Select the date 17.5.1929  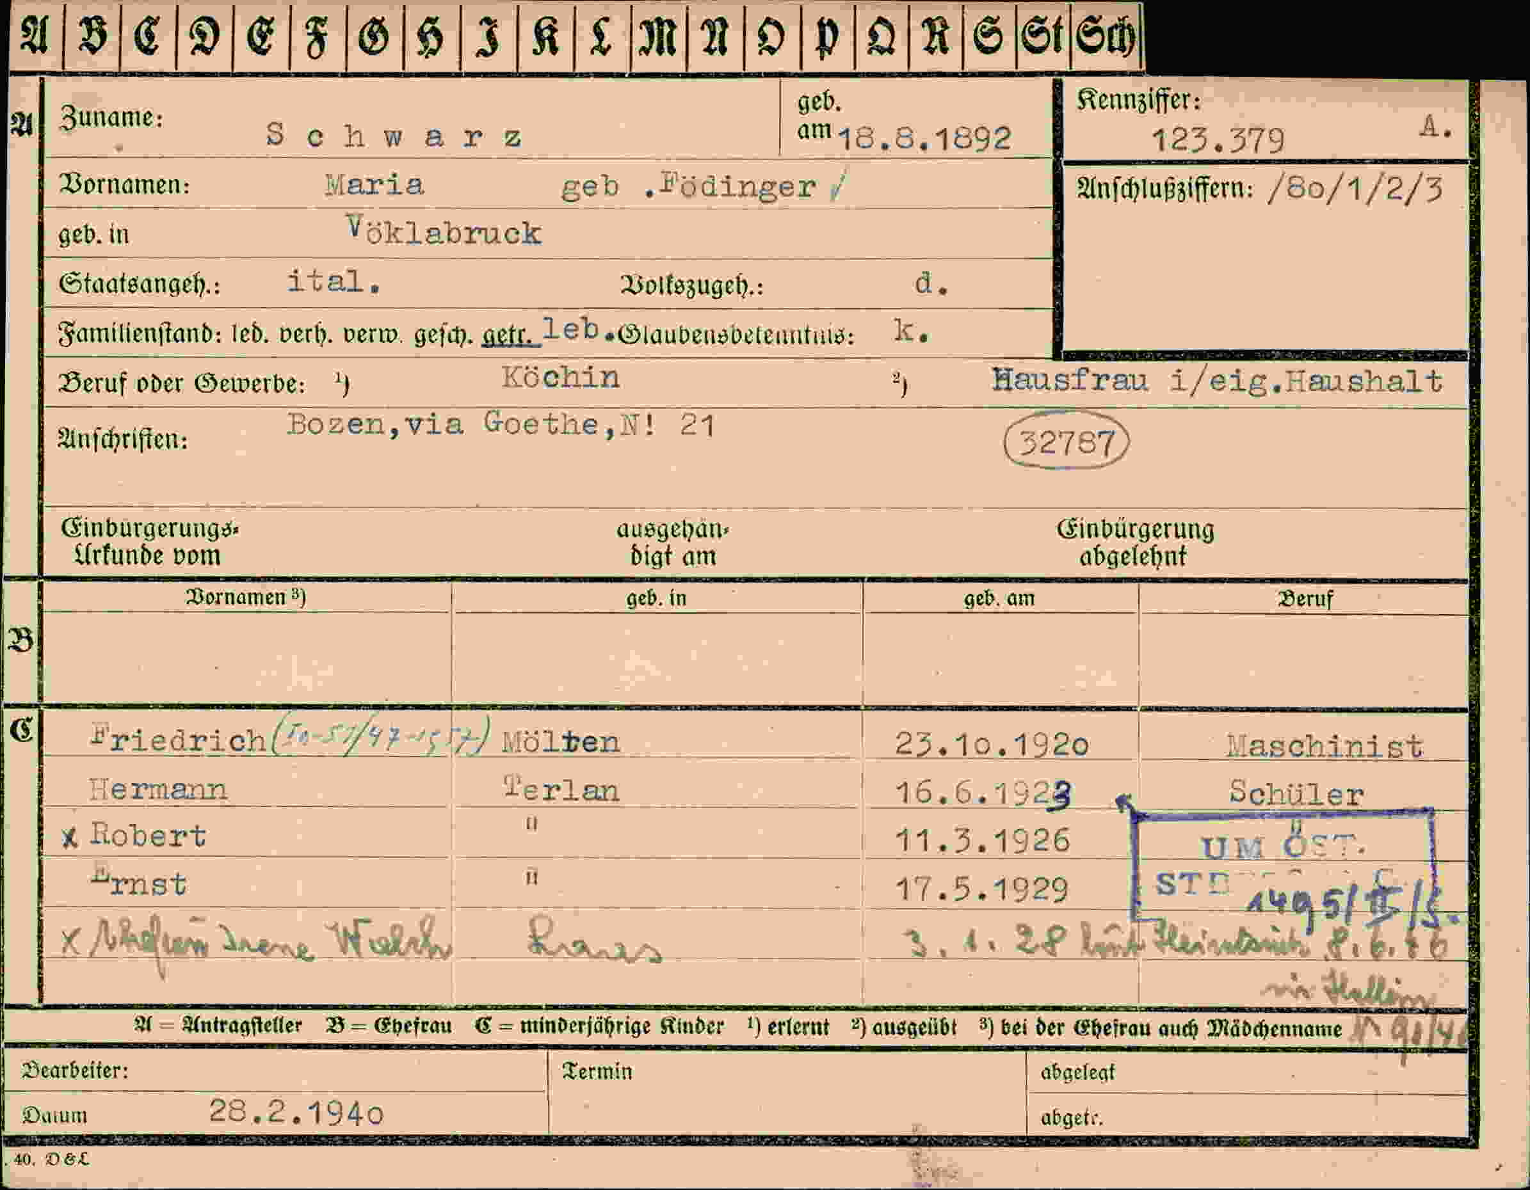click(x=981, y=889)
